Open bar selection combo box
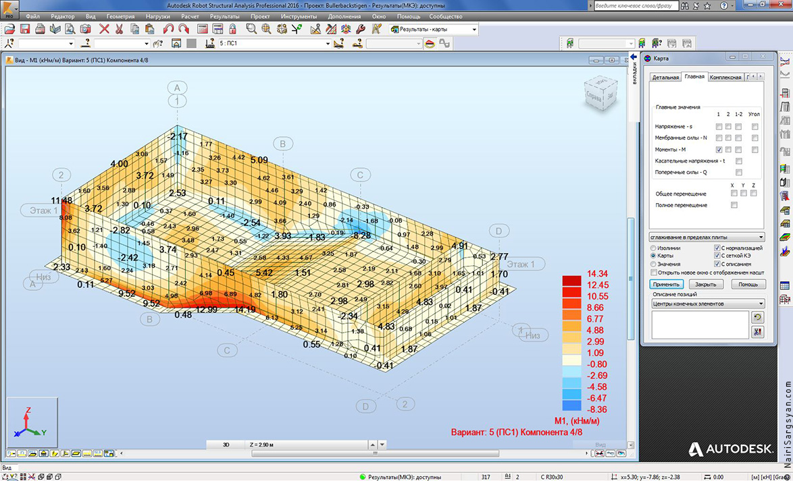 (x=122, y=43)
